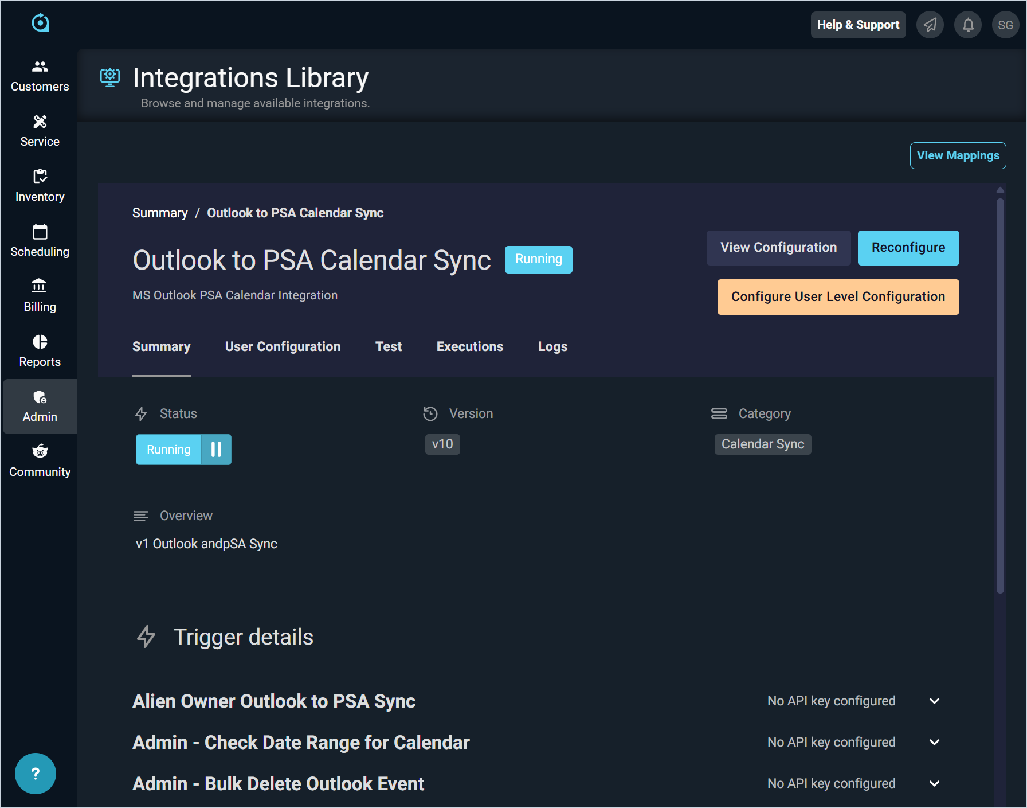Switch to the User Configuration tab
The height and width of the screenshot is (808, 1027).
coord(283,347)
